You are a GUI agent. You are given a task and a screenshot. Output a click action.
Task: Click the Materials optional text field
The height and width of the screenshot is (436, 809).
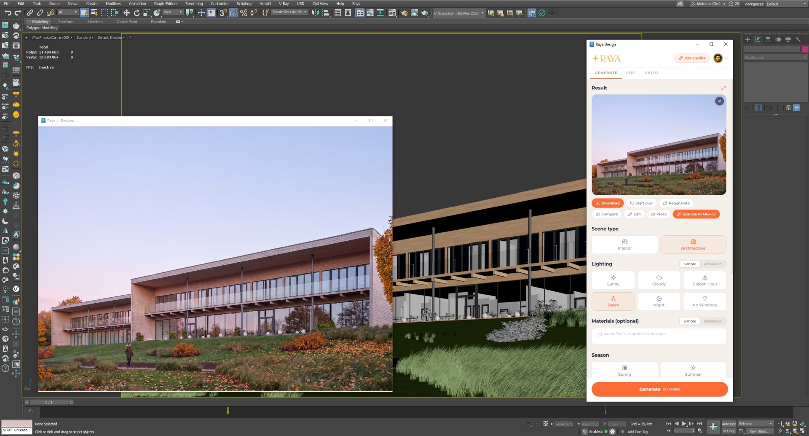[x=659, y=336]
